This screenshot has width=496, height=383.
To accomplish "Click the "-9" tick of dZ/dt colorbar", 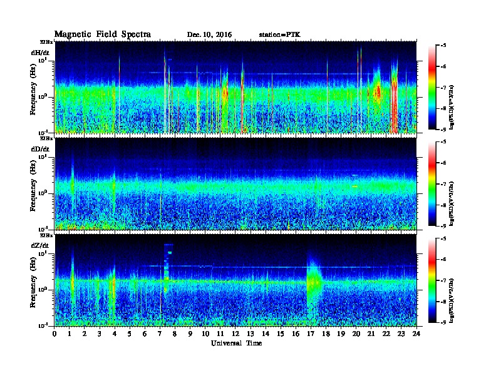I will click(x=443, y=322).
